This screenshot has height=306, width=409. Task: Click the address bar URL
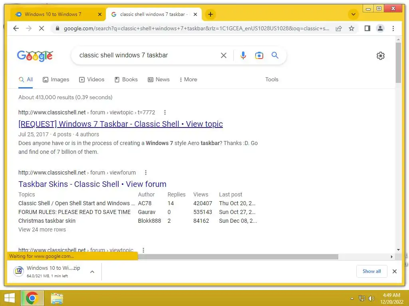click(x=197, y=28)
